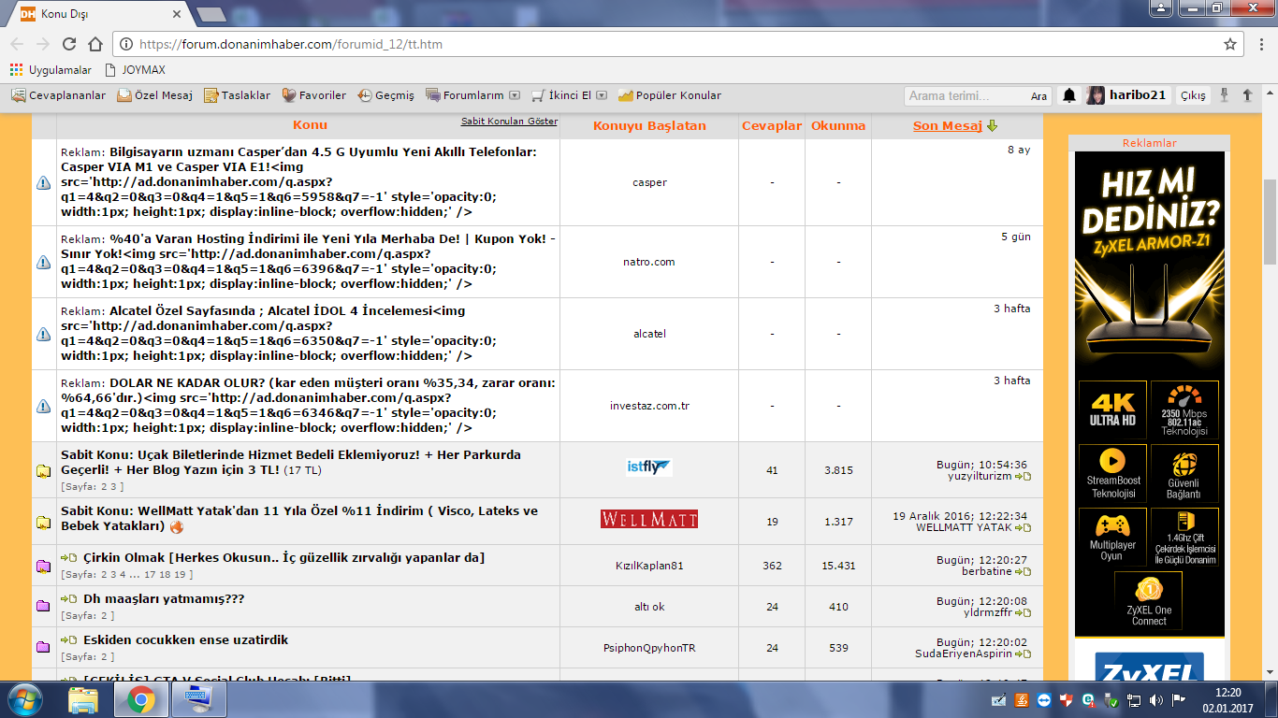1278x718 pixels.
Task: Click volume speaker icon in system tray
Action: pyautogui.click(x=1156, y=699)
